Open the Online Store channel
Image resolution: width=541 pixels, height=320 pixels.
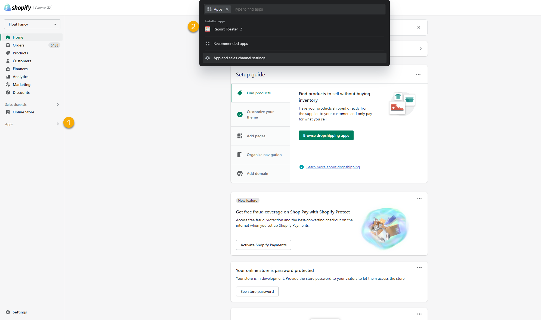click(x=23, y=112)
